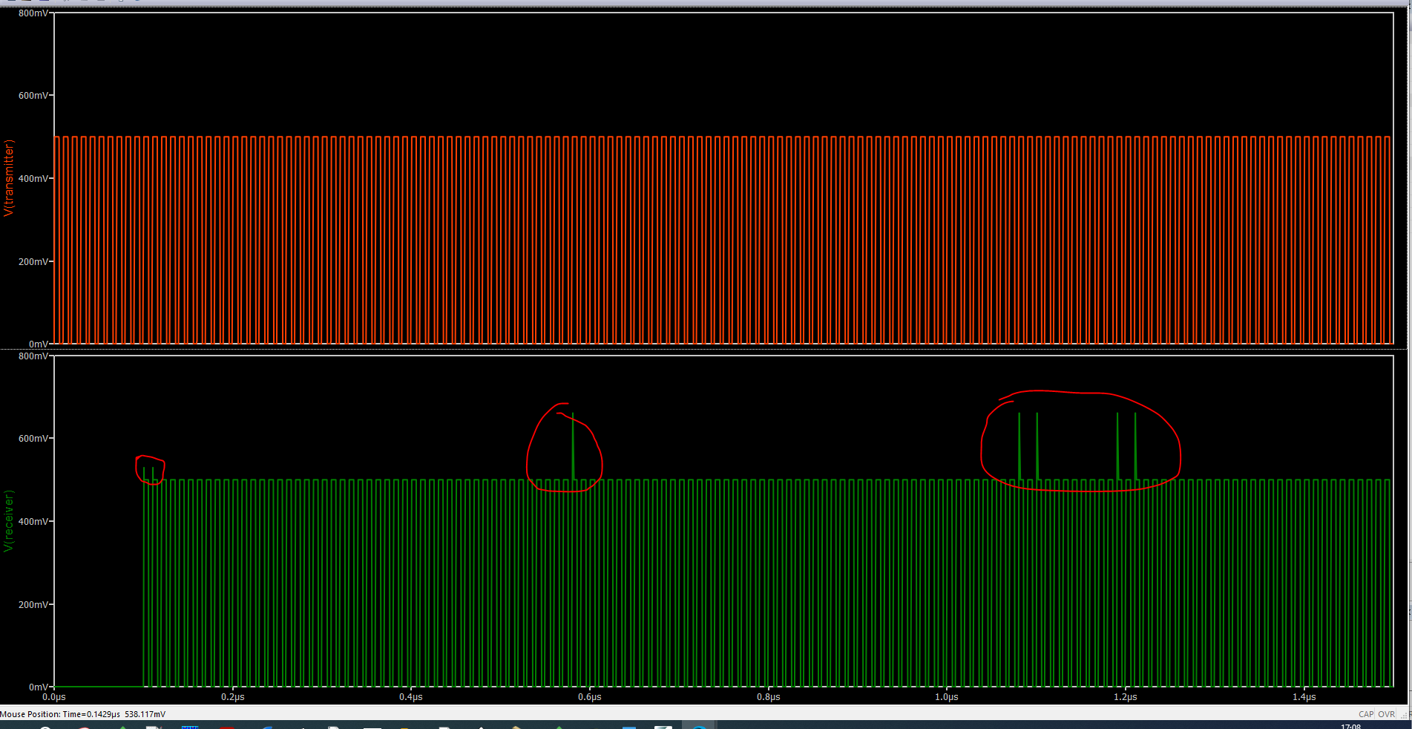Click the 600mV label on the receiver axis
Screen dimensions: 1412x729
click(x=33, y=439)
